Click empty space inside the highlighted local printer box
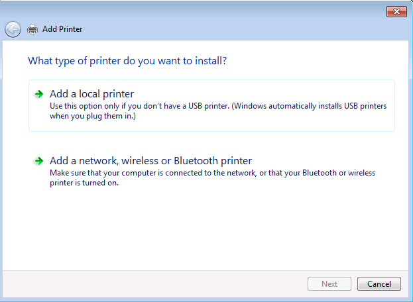 click(263, 123)
